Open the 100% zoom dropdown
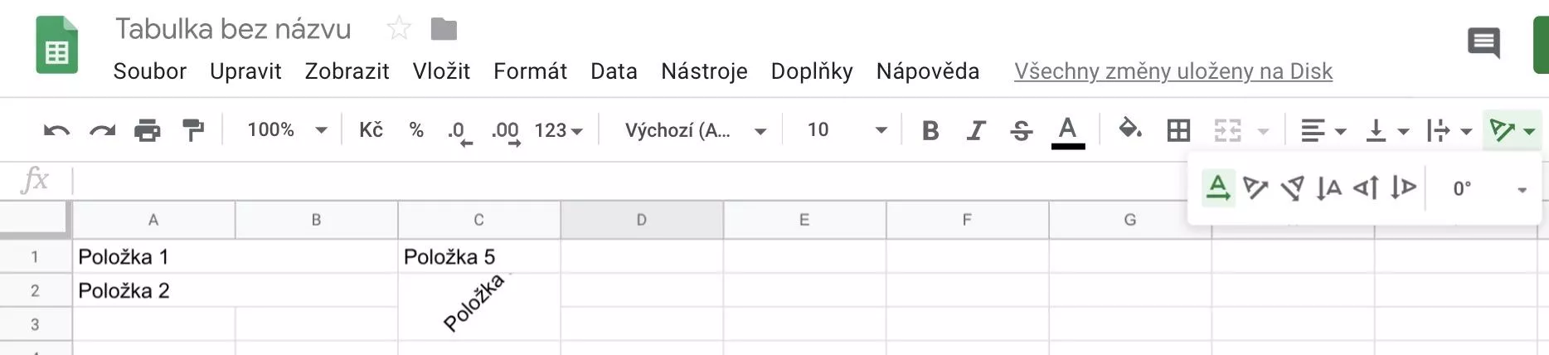This screenshot has width=1549, height=355. (x=287, y=130)
